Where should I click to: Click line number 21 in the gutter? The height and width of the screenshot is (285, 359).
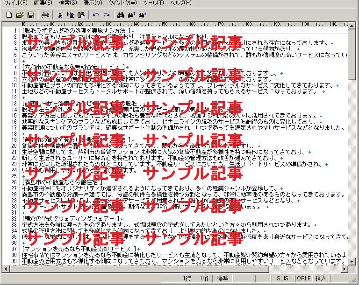pos(14,152)
